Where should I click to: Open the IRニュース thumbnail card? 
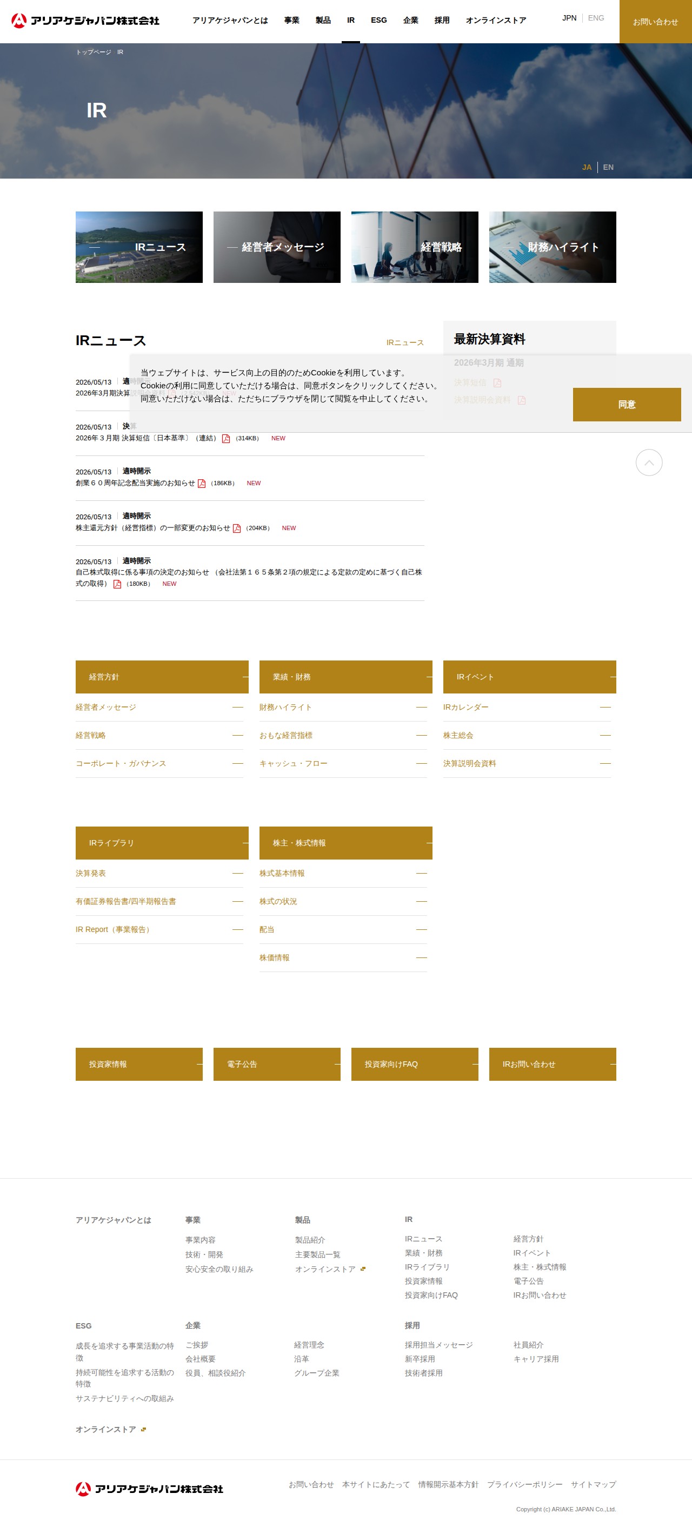coord(139,247)
